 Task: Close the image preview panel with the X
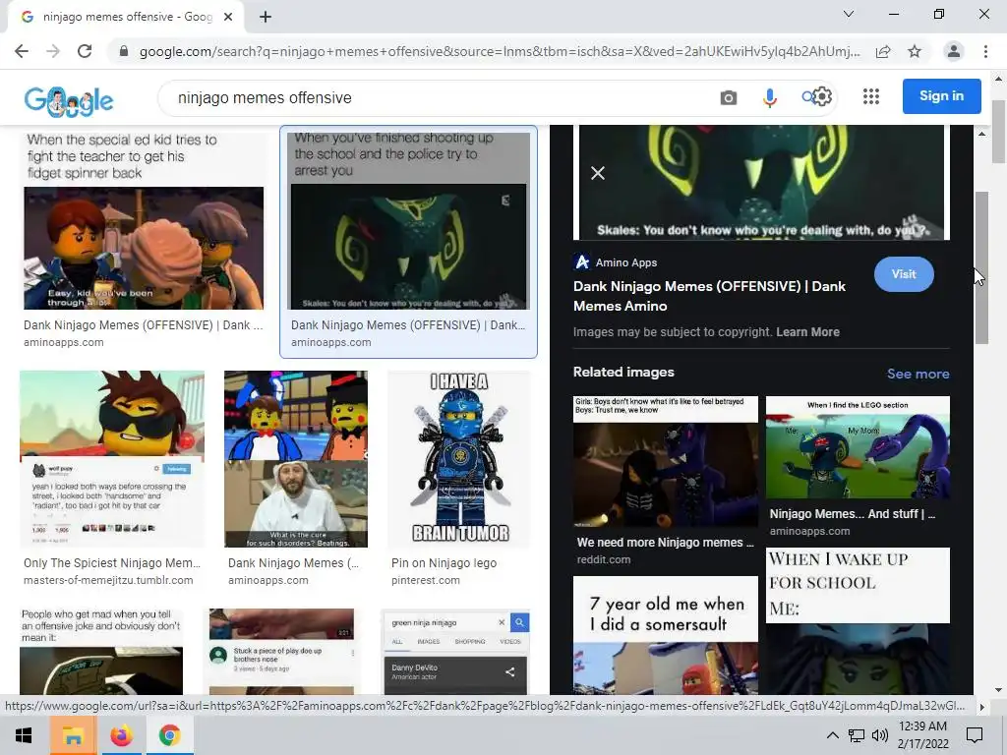[x=598, y=173]
